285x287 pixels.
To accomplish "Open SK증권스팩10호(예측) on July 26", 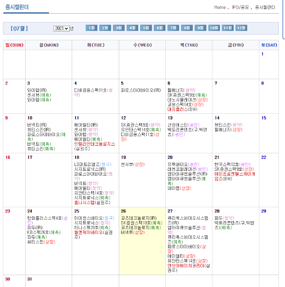I will tap(142, 222).
